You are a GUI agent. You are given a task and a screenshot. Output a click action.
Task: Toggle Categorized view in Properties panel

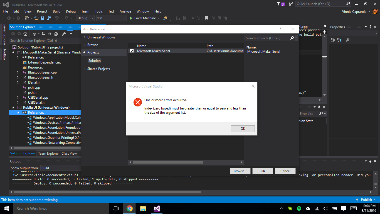(333, 40)
